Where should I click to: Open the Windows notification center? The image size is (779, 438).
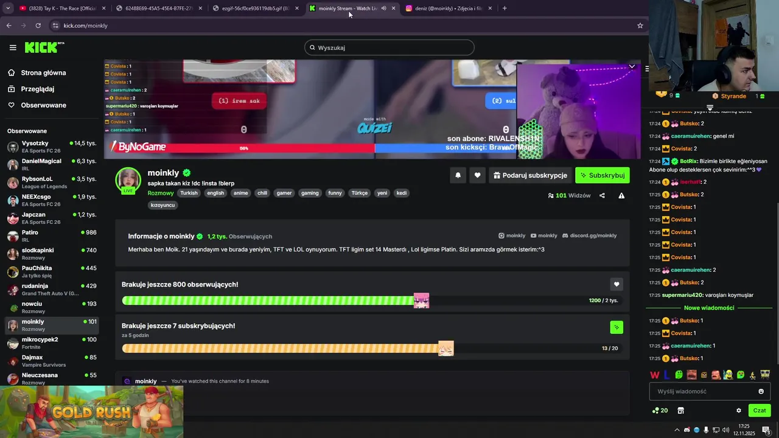tap(766, 430)
